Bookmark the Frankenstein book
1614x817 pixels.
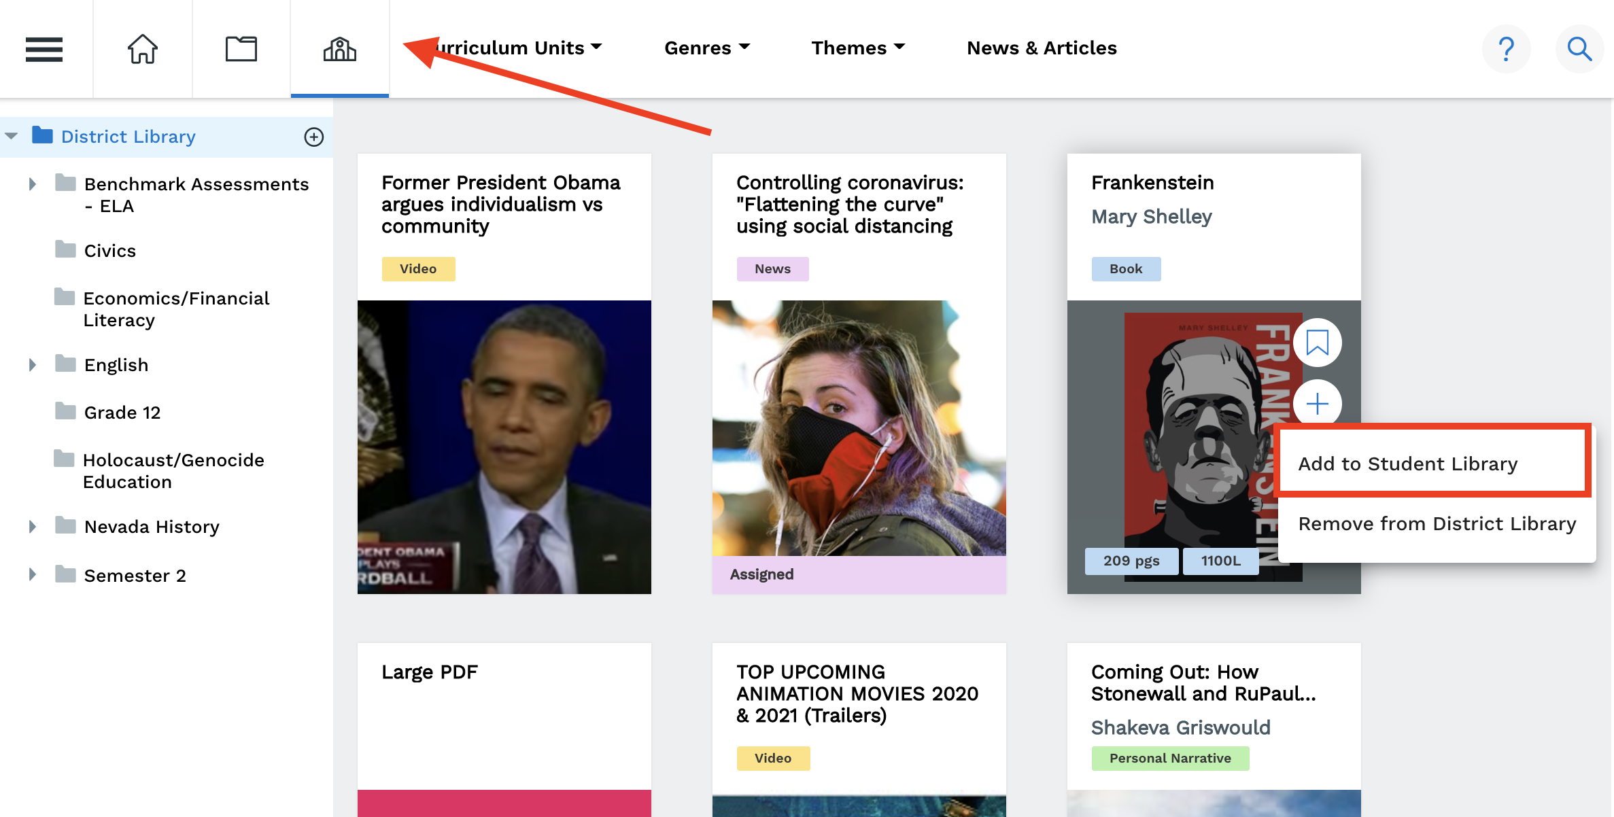[x=1317, y=343]
